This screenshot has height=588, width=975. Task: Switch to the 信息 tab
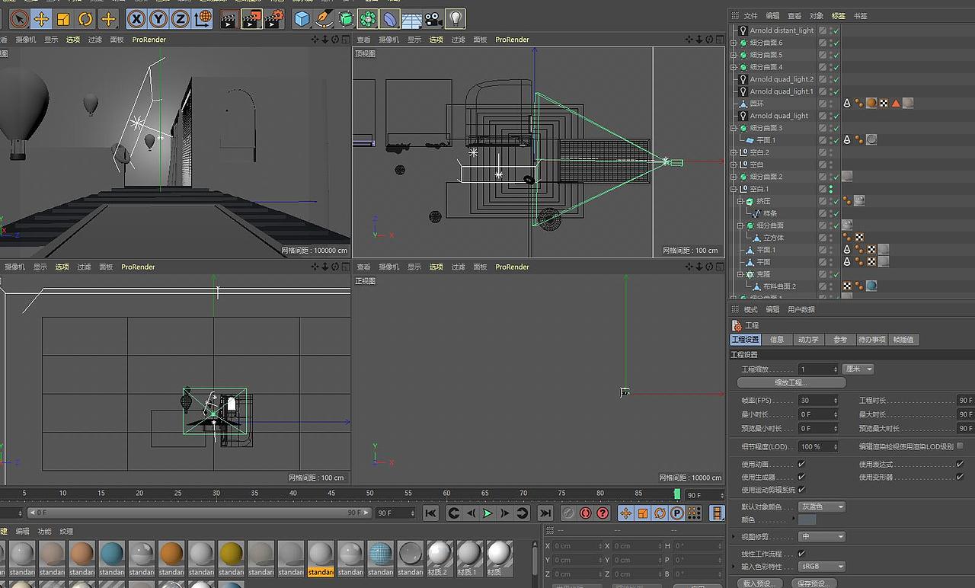[776, 340]
